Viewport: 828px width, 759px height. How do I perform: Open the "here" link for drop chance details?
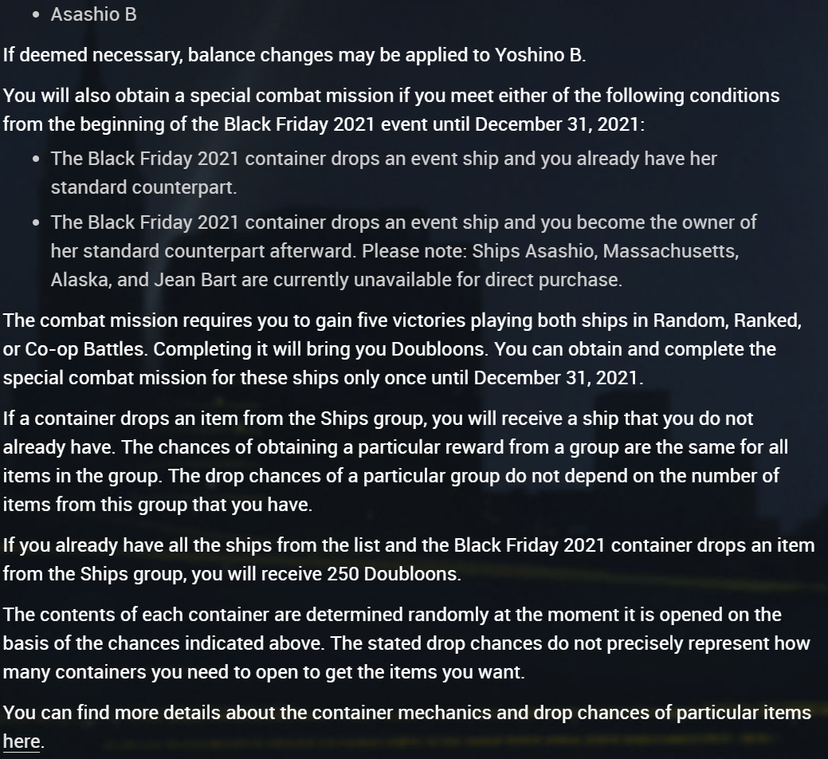[21, 741]
